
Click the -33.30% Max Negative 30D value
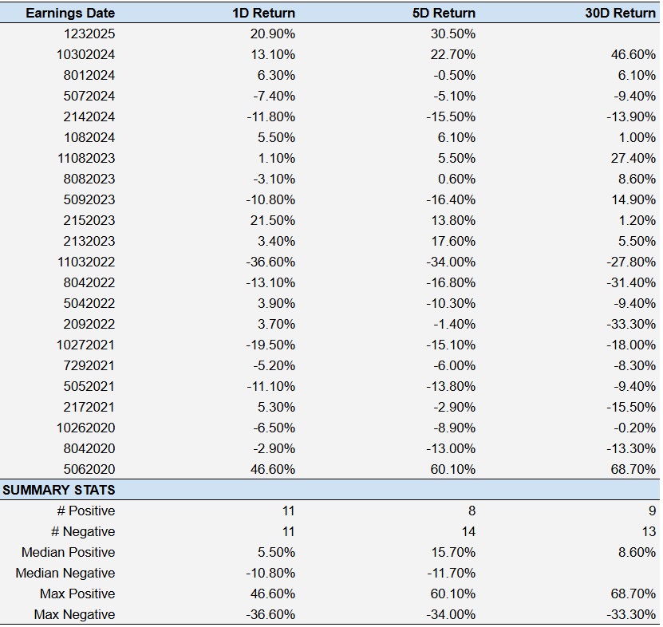coord(631,614)
